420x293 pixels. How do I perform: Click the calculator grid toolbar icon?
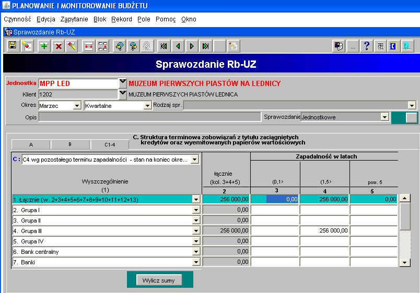(380, 46)
